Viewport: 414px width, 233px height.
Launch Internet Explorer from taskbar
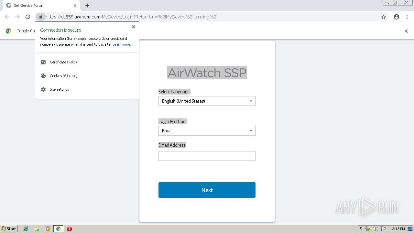click(26, 229)
